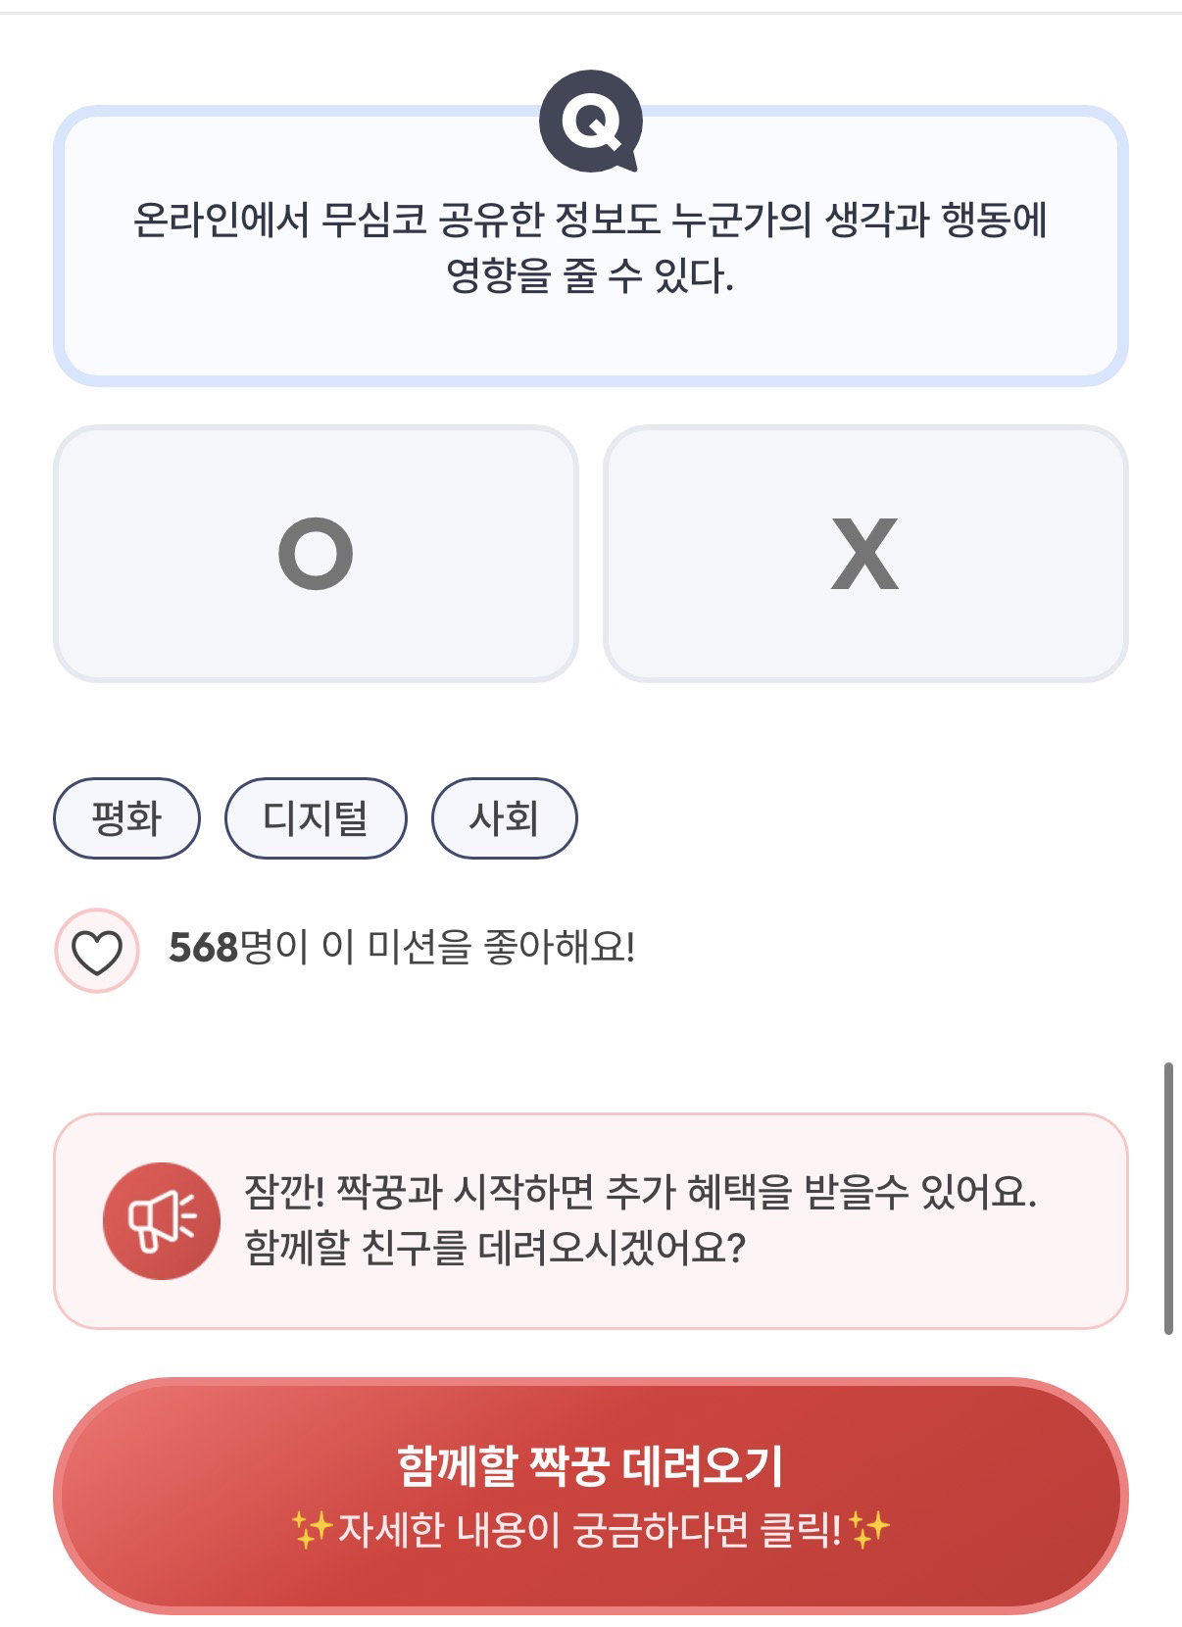The image size is (1182, 1627).
Task: Click the 함께할 짝꿍 데려오기 button
Action: pyautogui.click(x=591, y=1496)
